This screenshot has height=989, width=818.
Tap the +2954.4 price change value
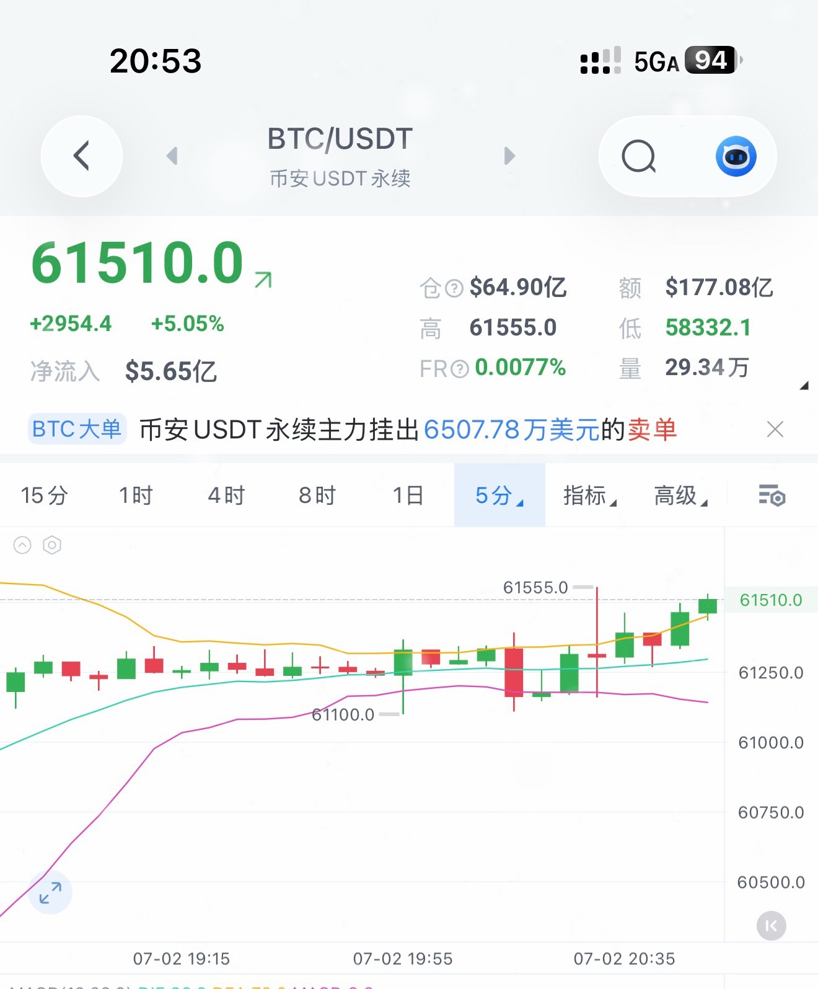pos(71,324)
